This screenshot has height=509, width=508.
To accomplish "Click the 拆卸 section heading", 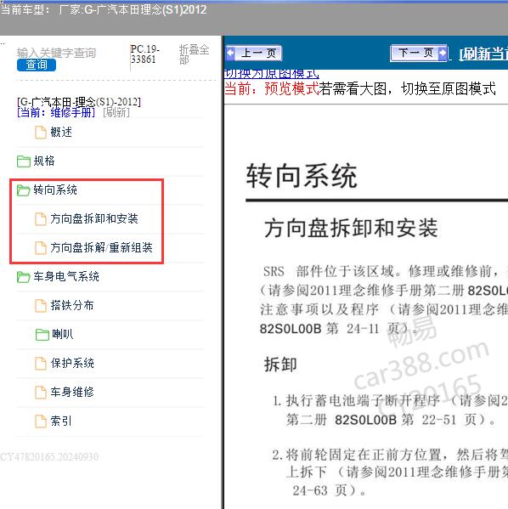I will [x=280, y=365].
